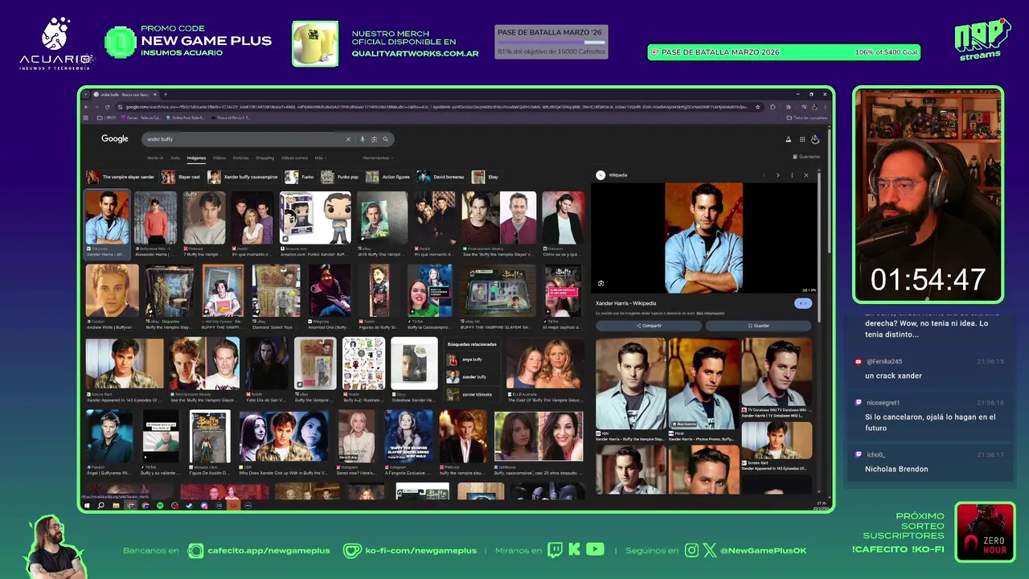Open File Explorer from the taskbar

click(x=116, y=505)
